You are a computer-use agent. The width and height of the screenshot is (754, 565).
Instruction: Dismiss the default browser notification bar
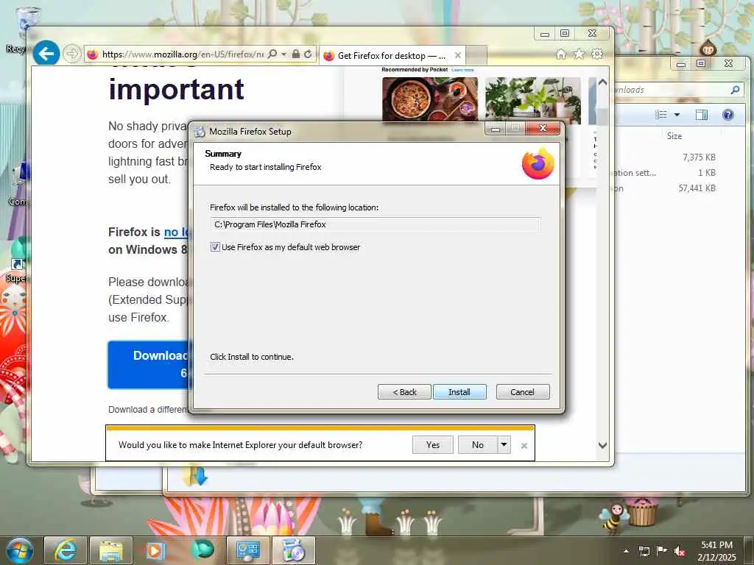[524, 446]
